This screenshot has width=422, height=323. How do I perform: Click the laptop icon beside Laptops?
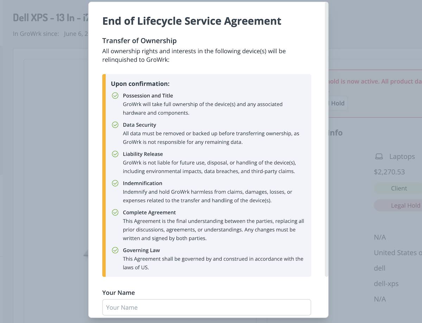[x=379, y=156]
